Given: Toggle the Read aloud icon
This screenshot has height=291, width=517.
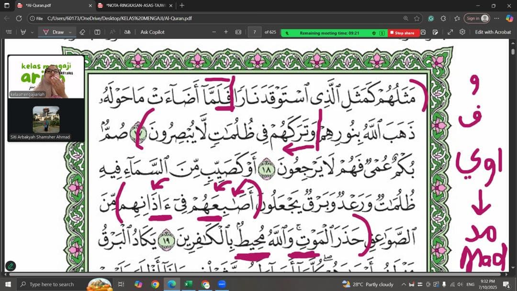Looking at the screenshot, I should click(112, 32).
